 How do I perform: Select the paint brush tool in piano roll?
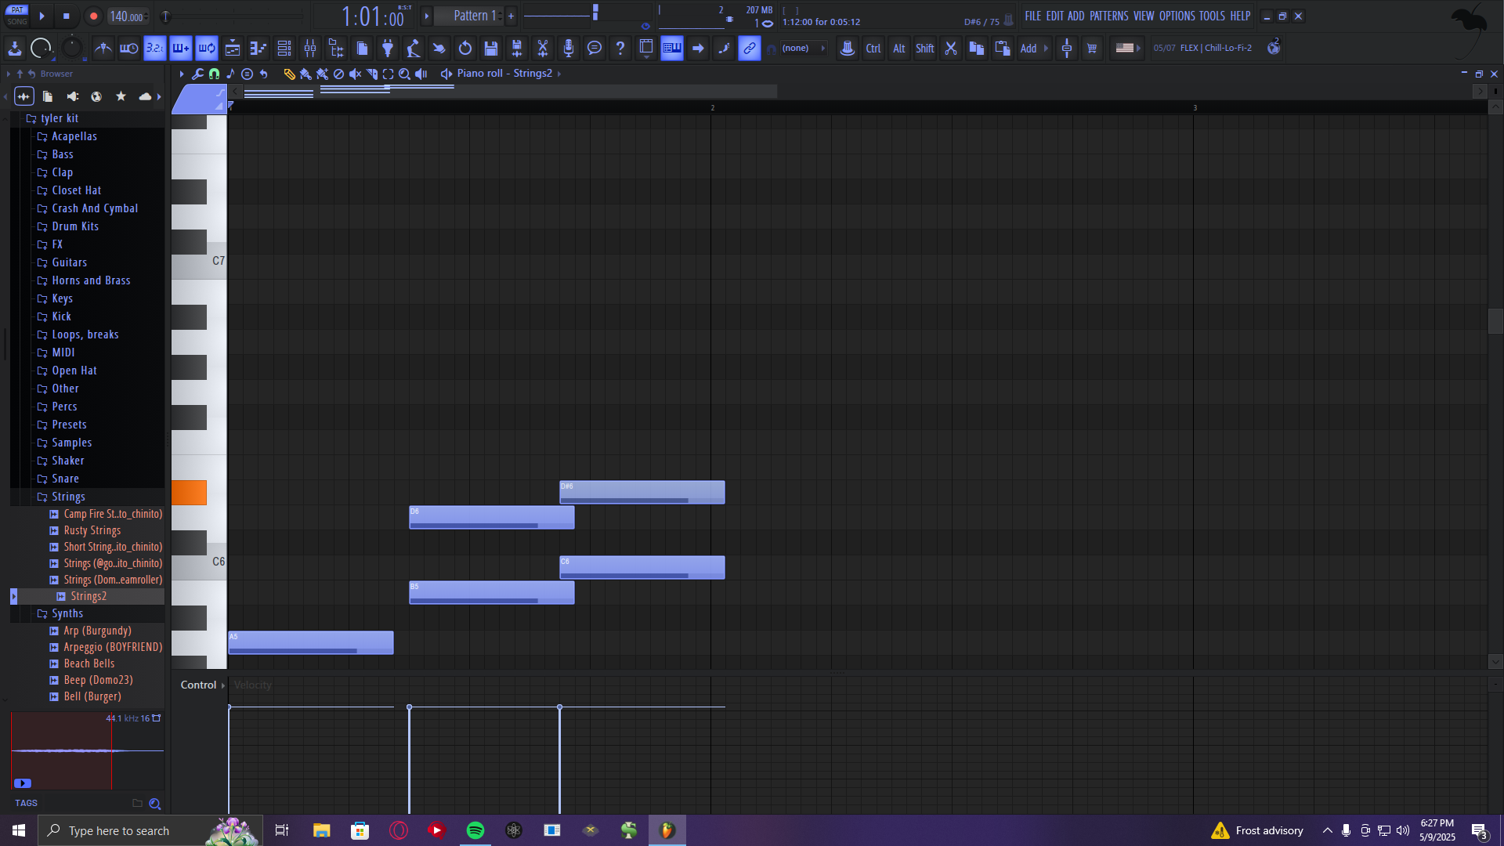(305, 74)
